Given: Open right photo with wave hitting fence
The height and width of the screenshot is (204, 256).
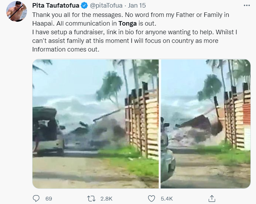Looking at the screenshot, I should pos(205,124).
